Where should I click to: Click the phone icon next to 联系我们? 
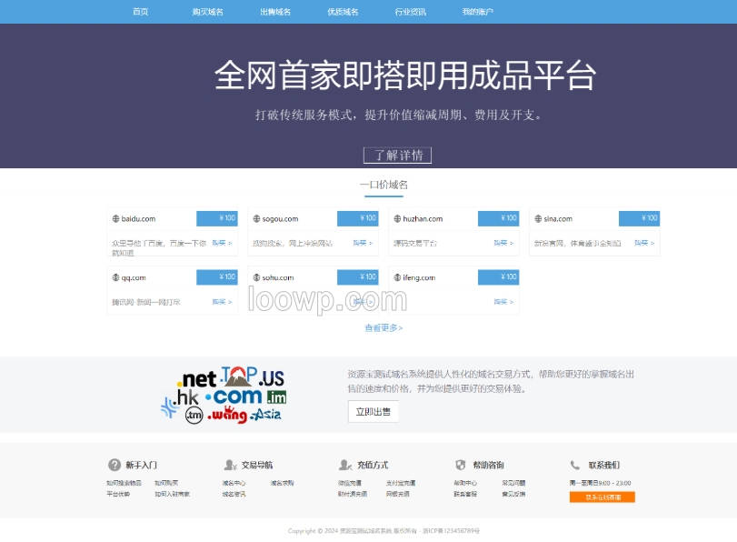click(575, 465)
